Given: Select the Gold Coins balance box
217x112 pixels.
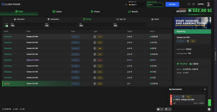Looking at the screenshot, I should tap(136, 5).
